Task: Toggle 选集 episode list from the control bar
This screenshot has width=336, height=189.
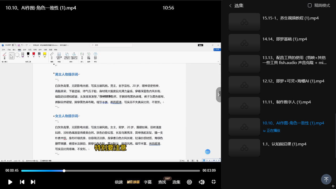Action: (176, 182)
